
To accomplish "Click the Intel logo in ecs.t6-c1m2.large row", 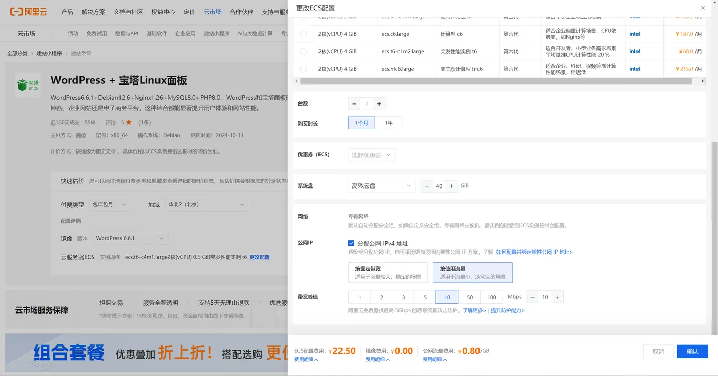I will click(x=635, y=51).
